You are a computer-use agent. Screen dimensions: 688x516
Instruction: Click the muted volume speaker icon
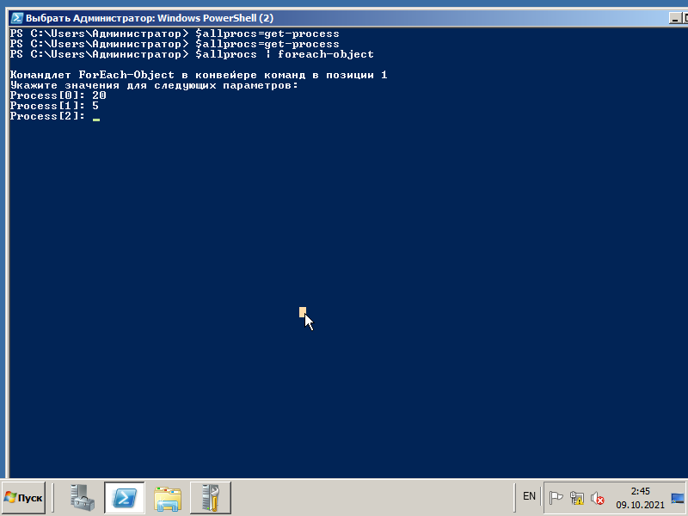tap(597, 498)
